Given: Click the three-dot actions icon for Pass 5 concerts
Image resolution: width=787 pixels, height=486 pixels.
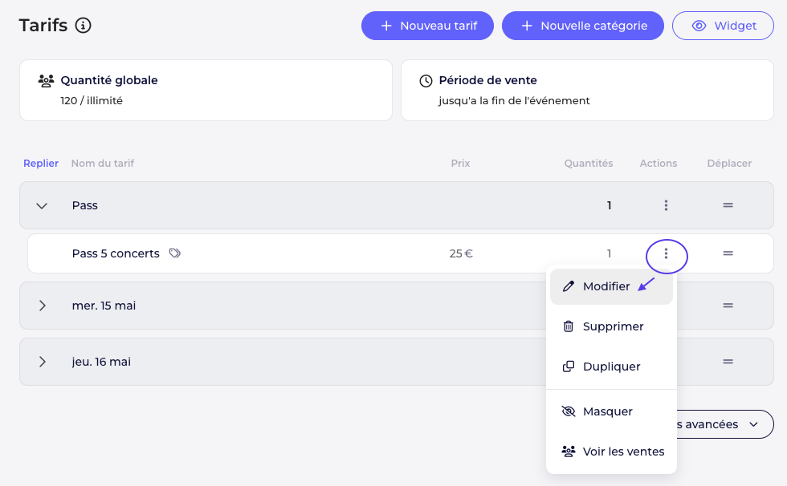Looking at the screenshot, I should [x=666, y=253].
